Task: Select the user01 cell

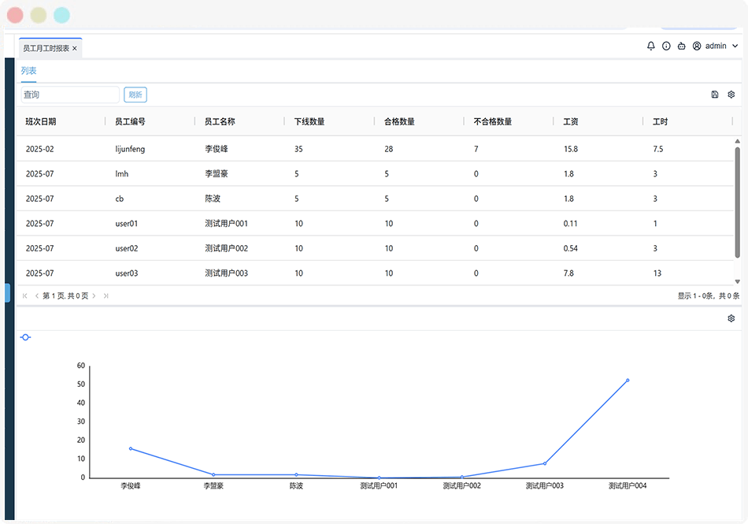Action: click(x=127, y=223)
